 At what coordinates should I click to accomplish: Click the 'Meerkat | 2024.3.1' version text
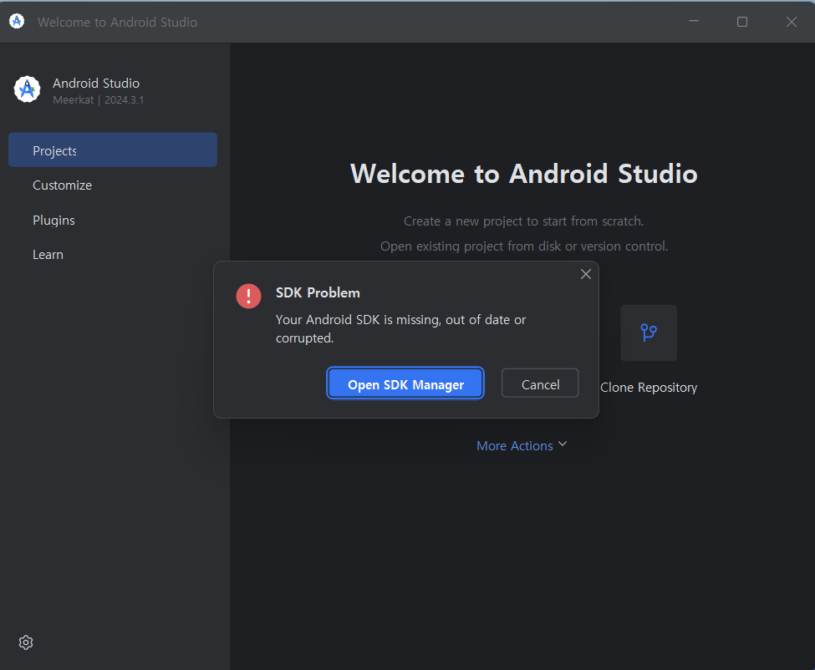pos(99,99)
